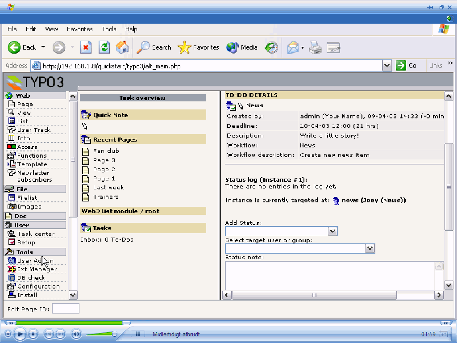The width and height of the screenshot is (457, 343).
Task: Open the Doc module header
Action: coord(35,216)
